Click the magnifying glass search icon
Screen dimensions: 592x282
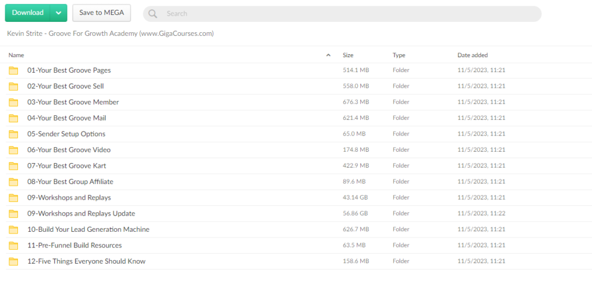coord(153,13)
